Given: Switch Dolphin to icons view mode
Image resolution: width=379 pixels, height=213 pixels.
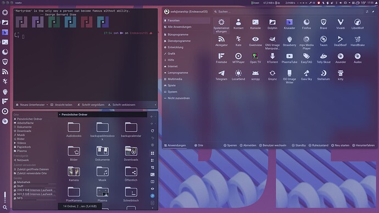Looking at the screenshot, I should pyautogui.click(x=153, y=153).
